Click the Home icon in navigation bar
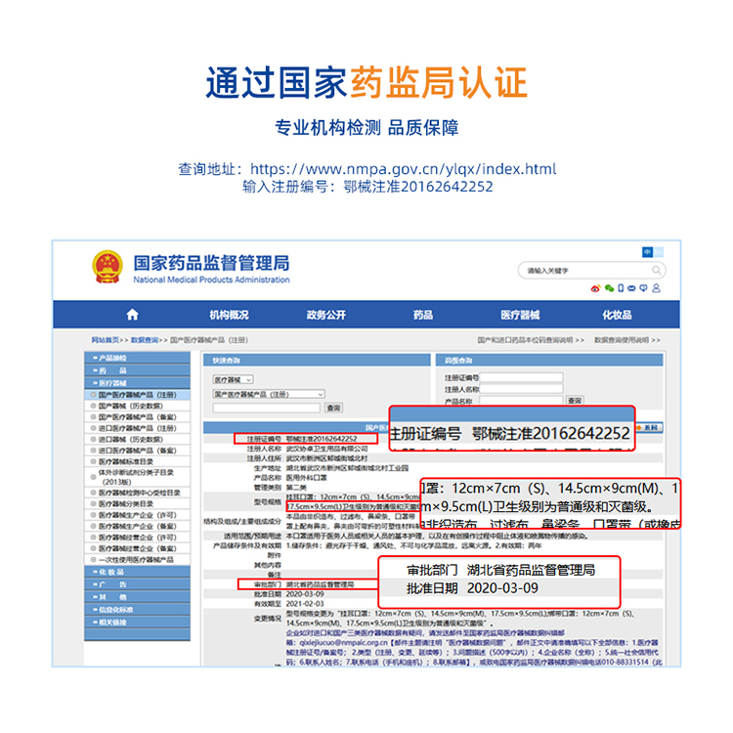This screenshot has height=733, width=733. click(x=132, y=315)
